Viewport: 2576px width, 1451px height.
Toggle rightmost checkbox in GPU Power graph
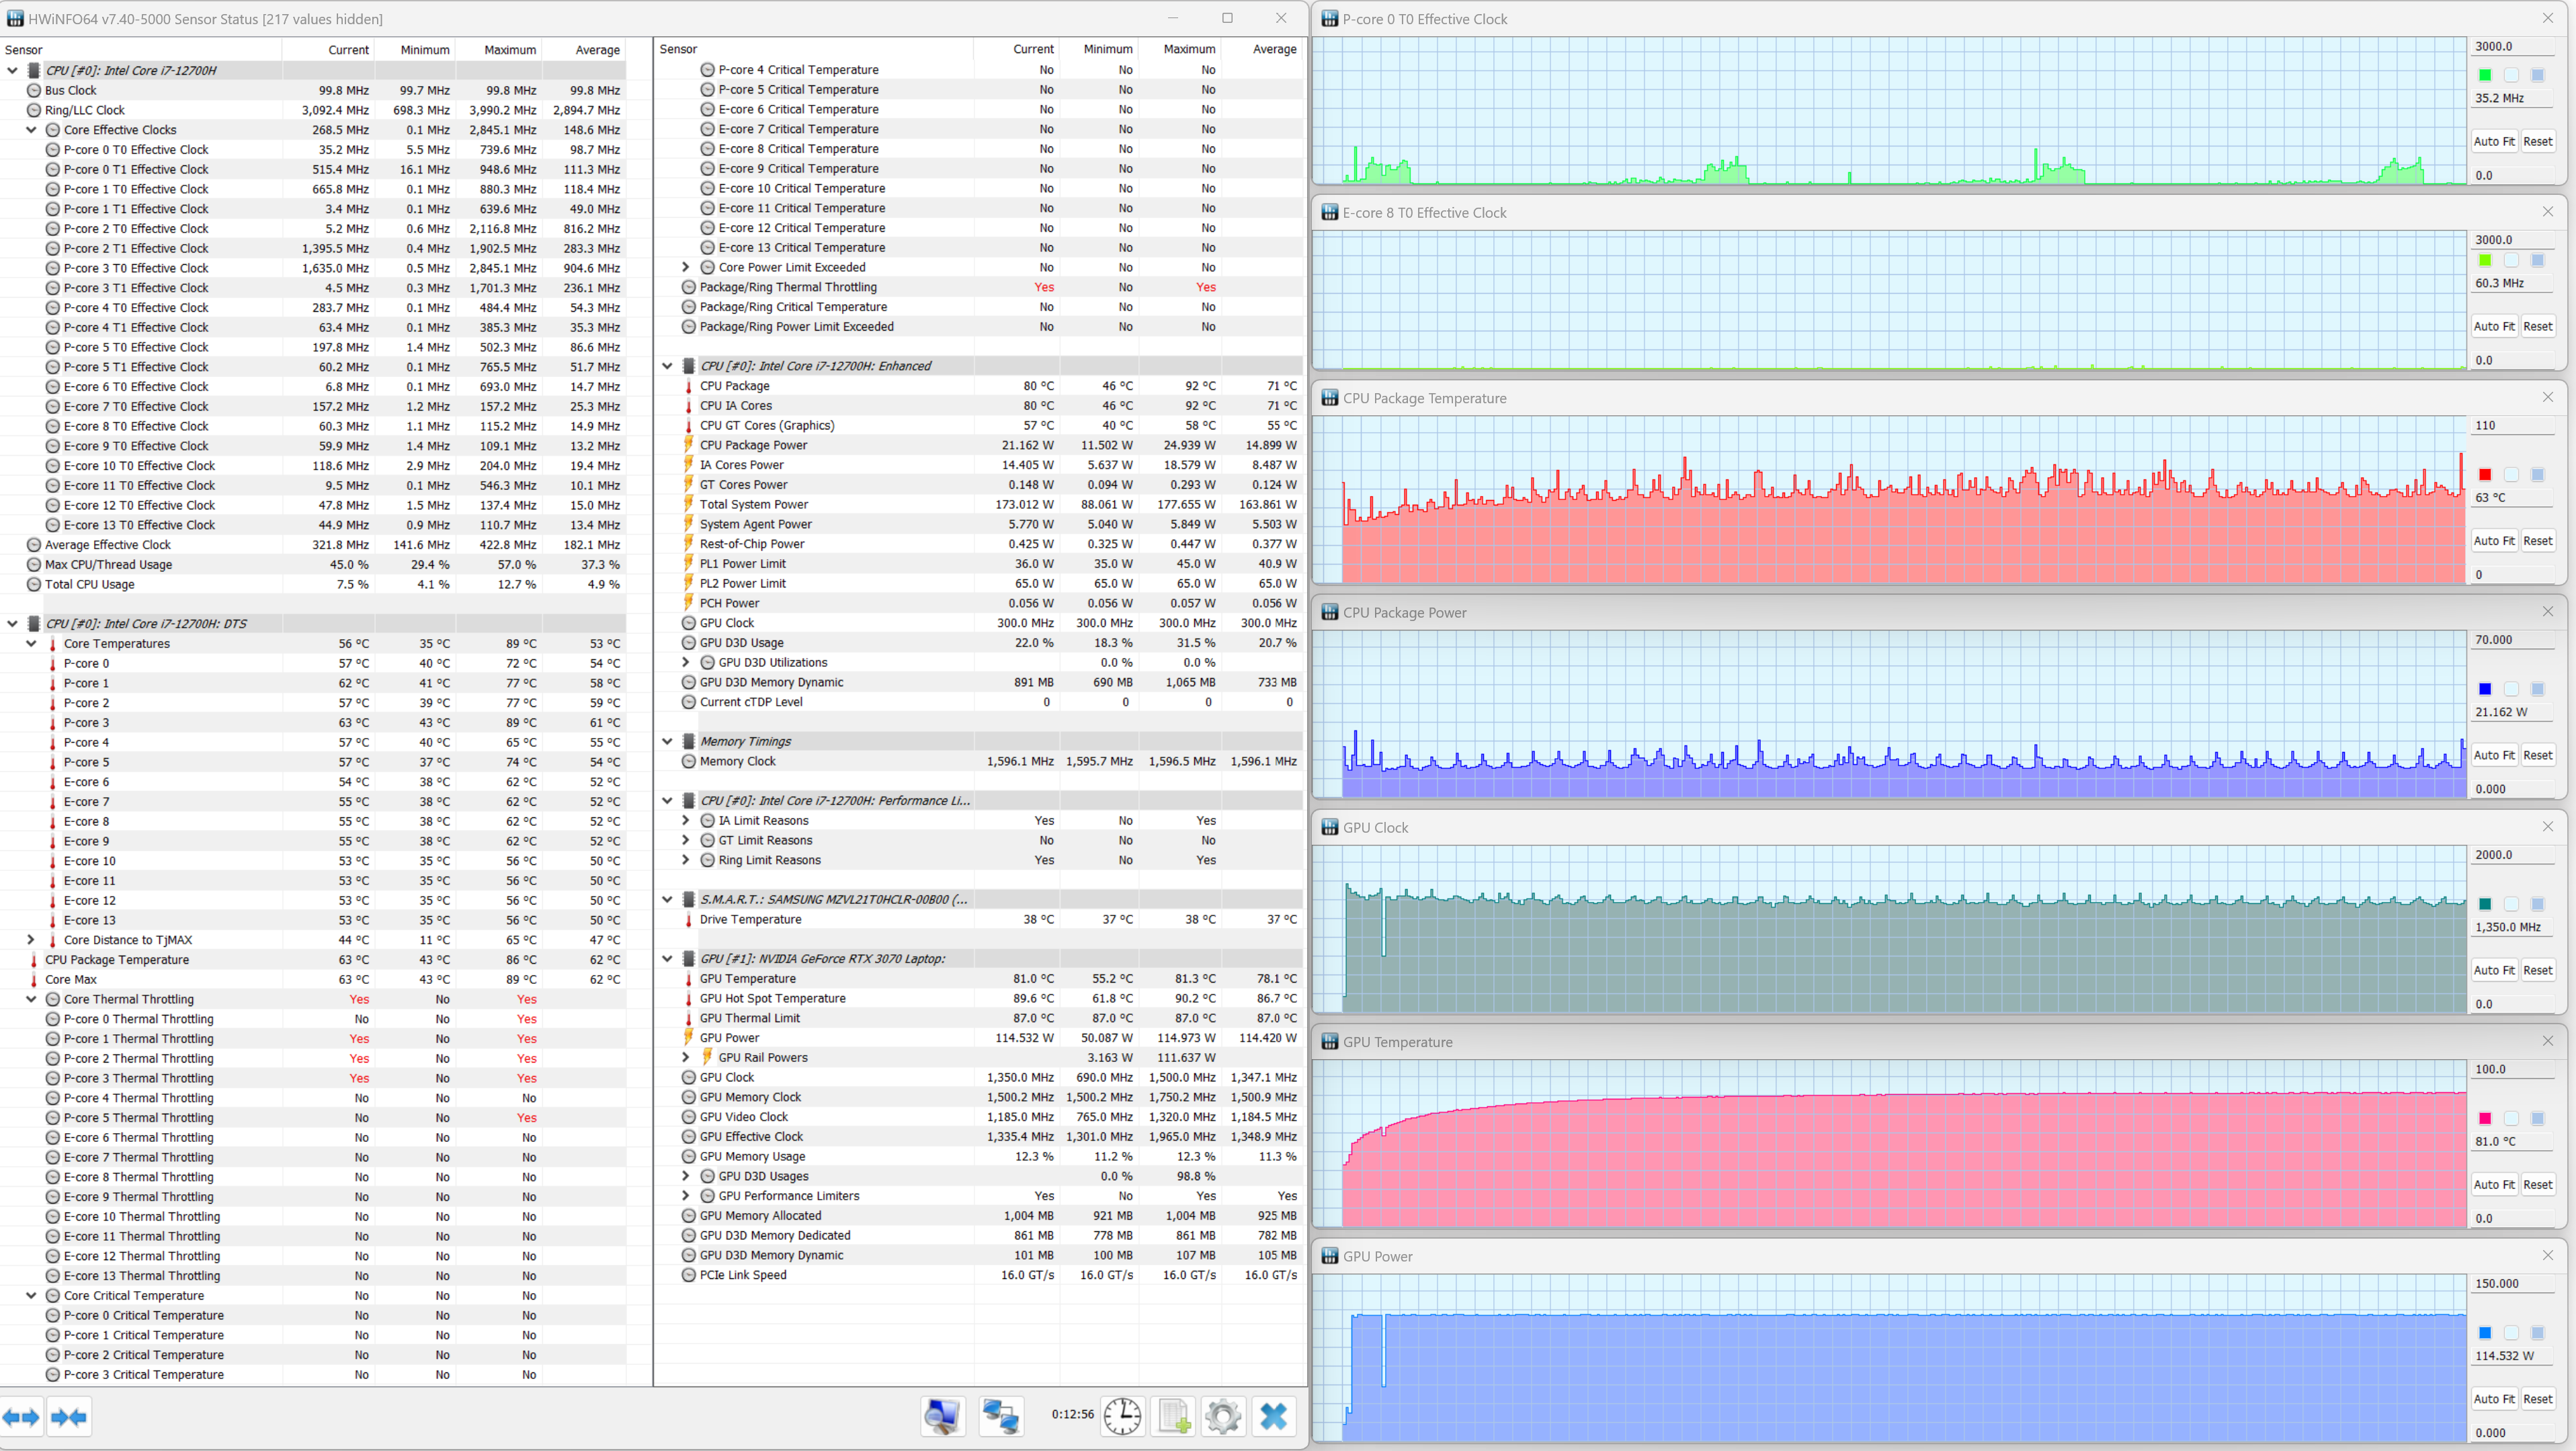click(2537, 1333)
